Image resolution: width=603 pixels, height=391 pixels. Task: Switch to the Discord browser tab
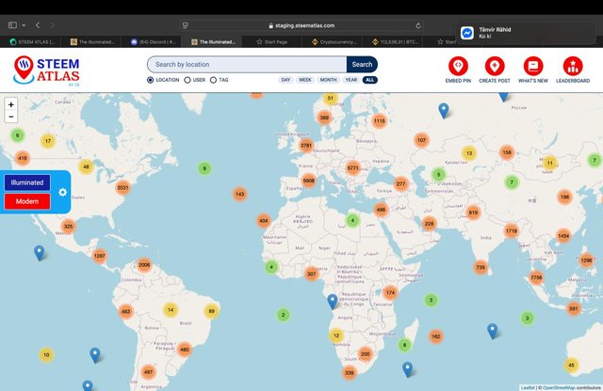pos(153,41)
